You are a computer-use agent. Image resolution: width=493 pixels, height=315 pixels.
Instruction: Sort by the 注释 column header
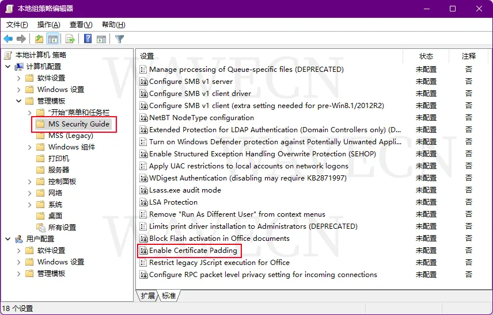[468, 56]
